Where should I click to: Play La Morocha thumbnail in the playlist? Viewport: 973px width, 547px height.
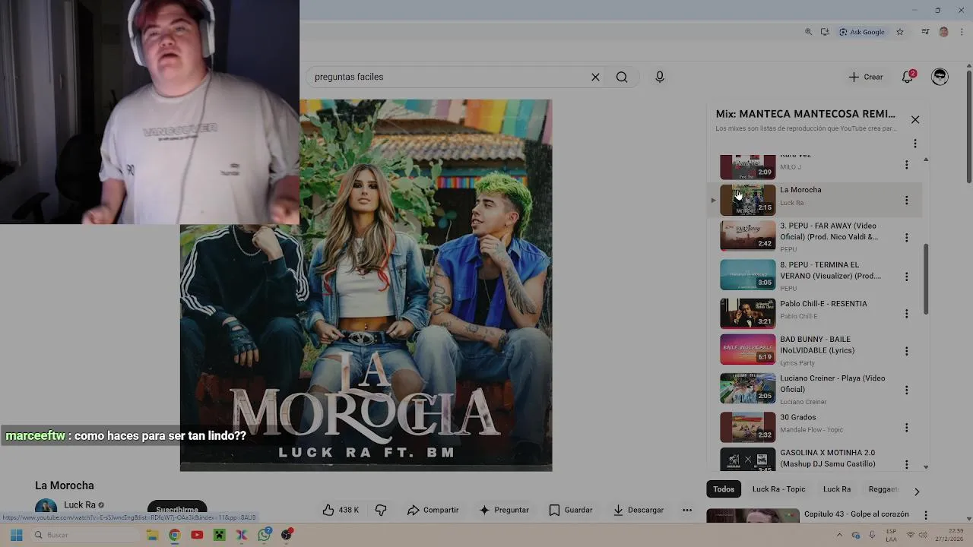(748, 200)
